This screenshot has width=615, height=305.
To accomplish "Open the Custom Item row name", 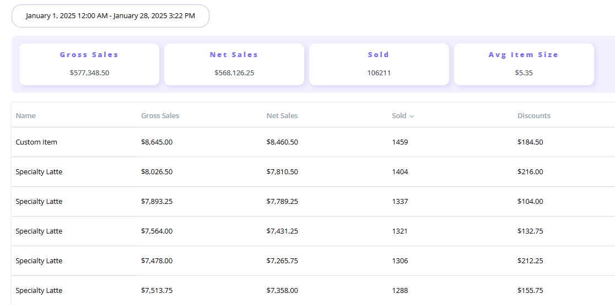I will (x=36, y=142).
